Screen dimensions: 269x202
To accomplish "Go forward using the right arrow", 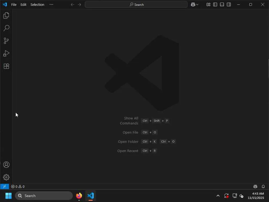I will pos(79,5).
